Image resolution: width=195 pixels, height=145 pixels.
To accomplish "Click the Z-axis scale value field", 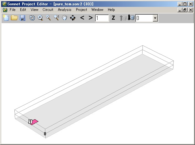I will click(102, 18).
